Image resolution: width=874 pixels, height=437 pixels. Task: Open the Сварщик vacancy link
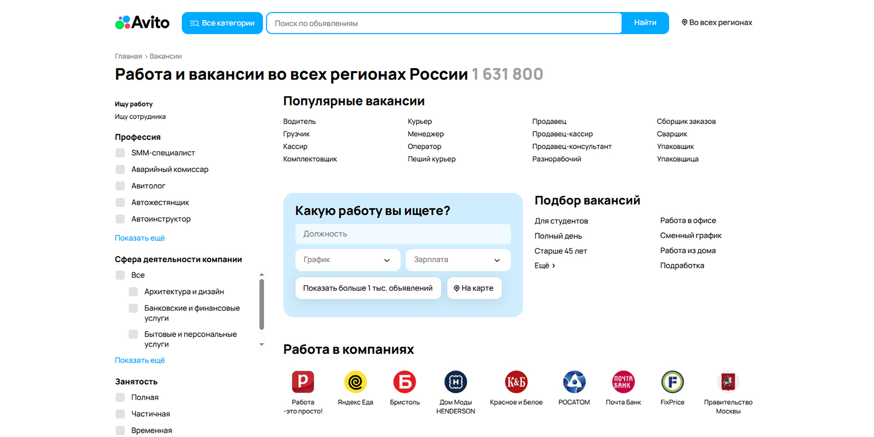(672, 134)
